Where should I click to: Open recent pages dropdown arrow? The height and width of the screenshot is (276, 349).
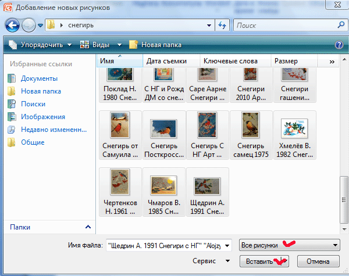(40, 26)
